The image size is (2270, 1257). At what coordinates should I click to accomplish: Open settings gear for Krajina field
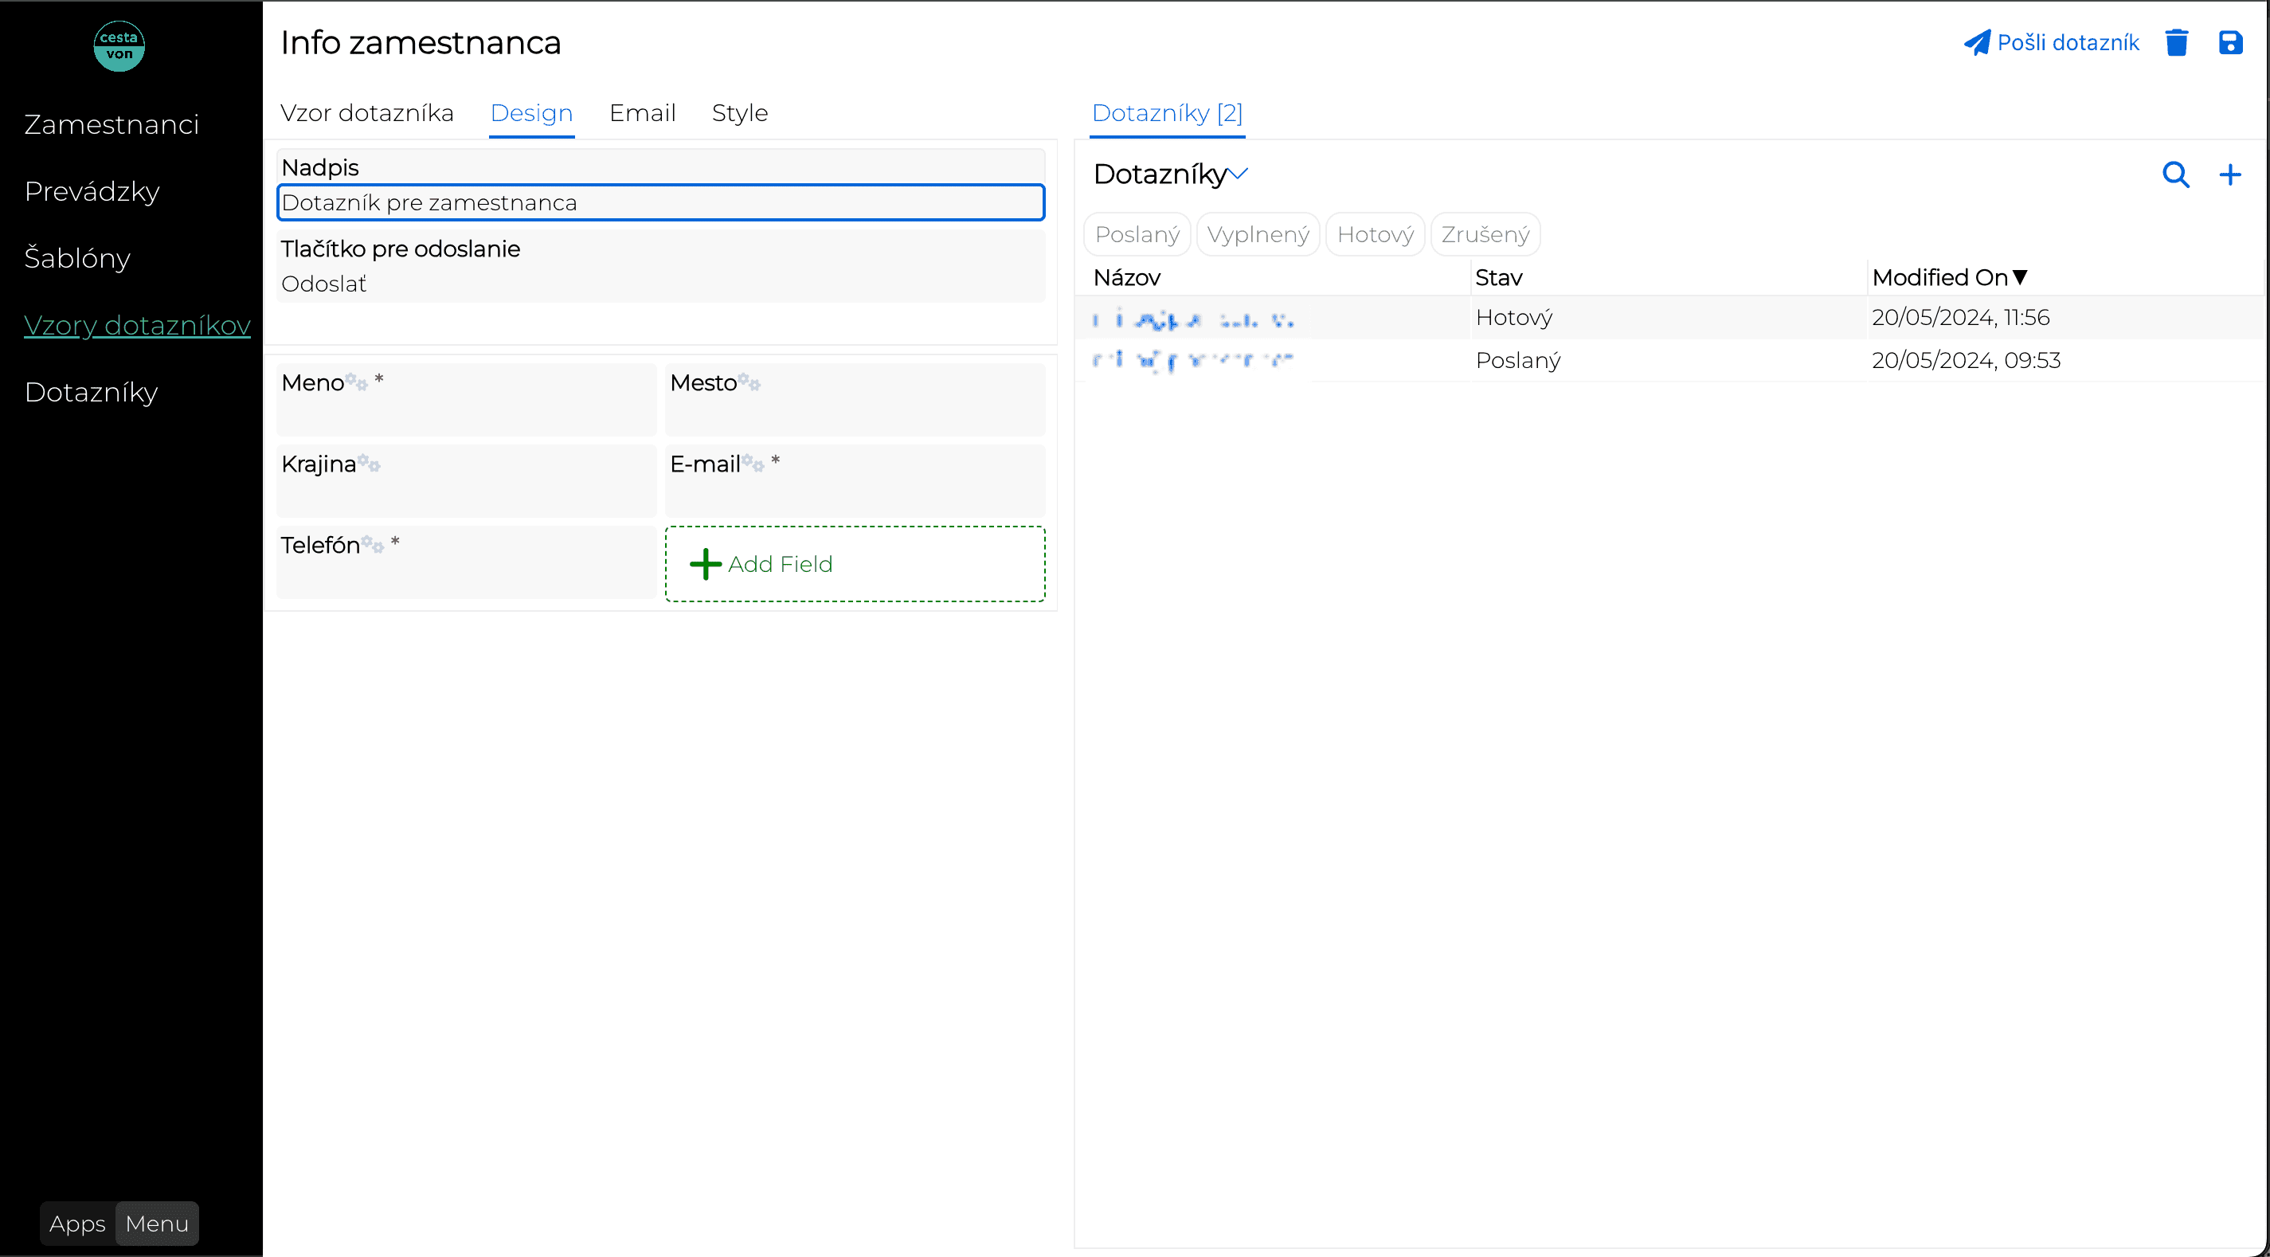tap(370, 463)
